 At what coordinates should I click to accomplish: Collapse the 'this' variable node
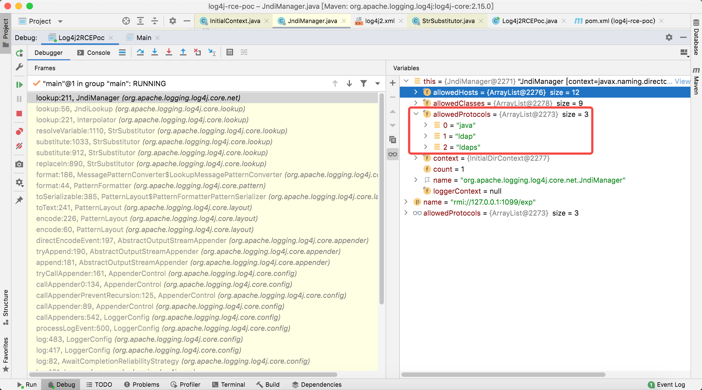pos(406,81)
